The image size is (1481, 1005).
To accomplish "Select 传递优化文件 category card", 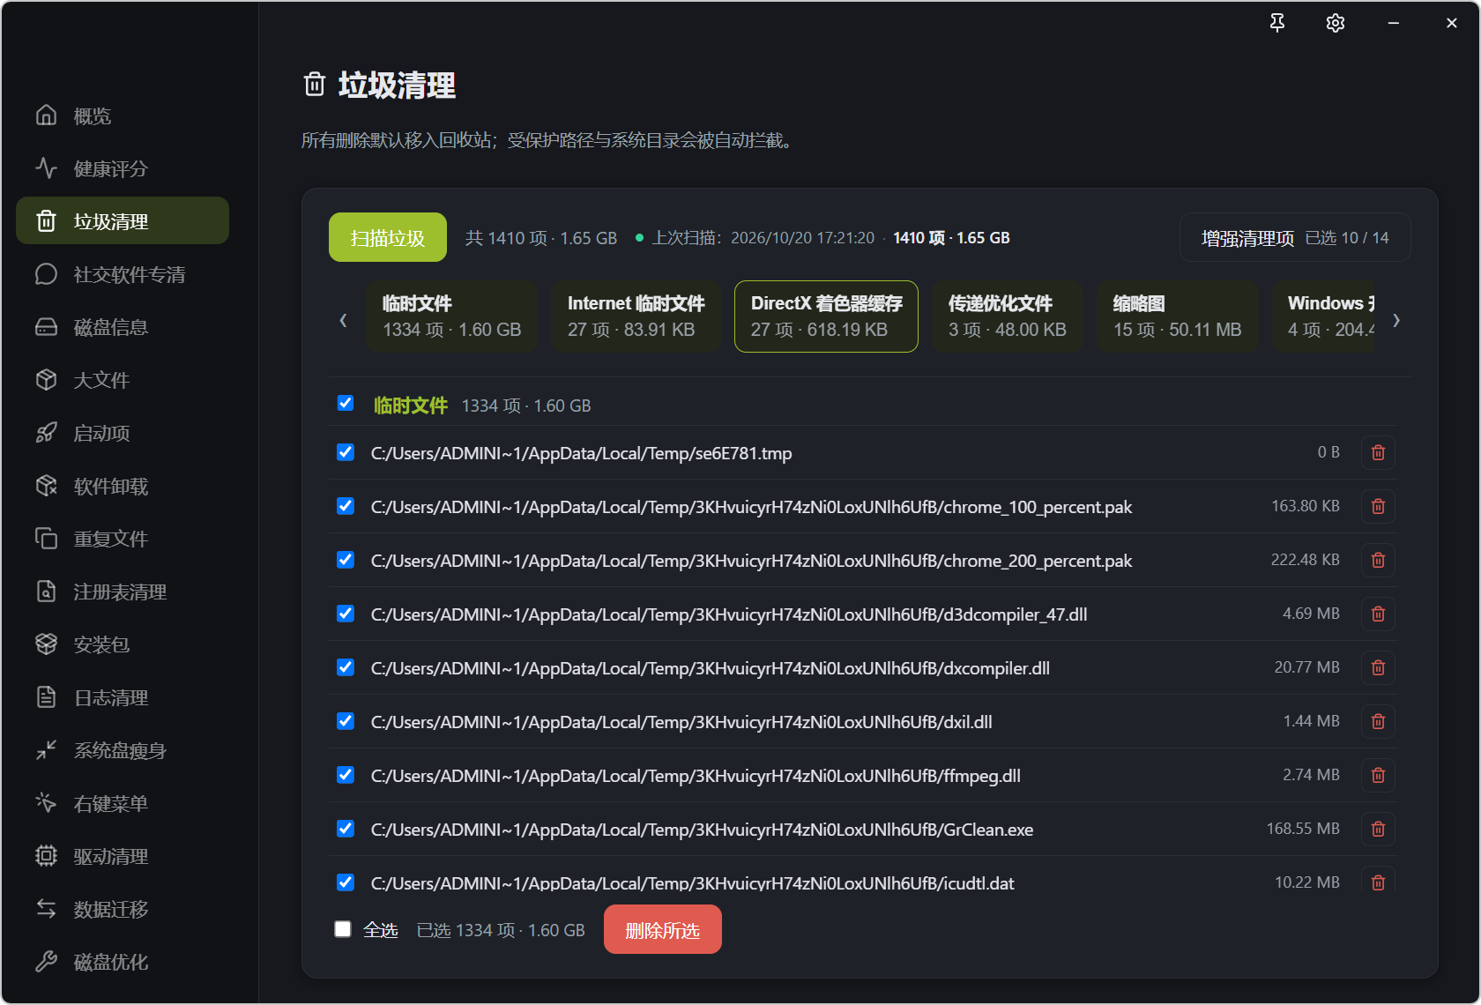I will click(1008, 316).
